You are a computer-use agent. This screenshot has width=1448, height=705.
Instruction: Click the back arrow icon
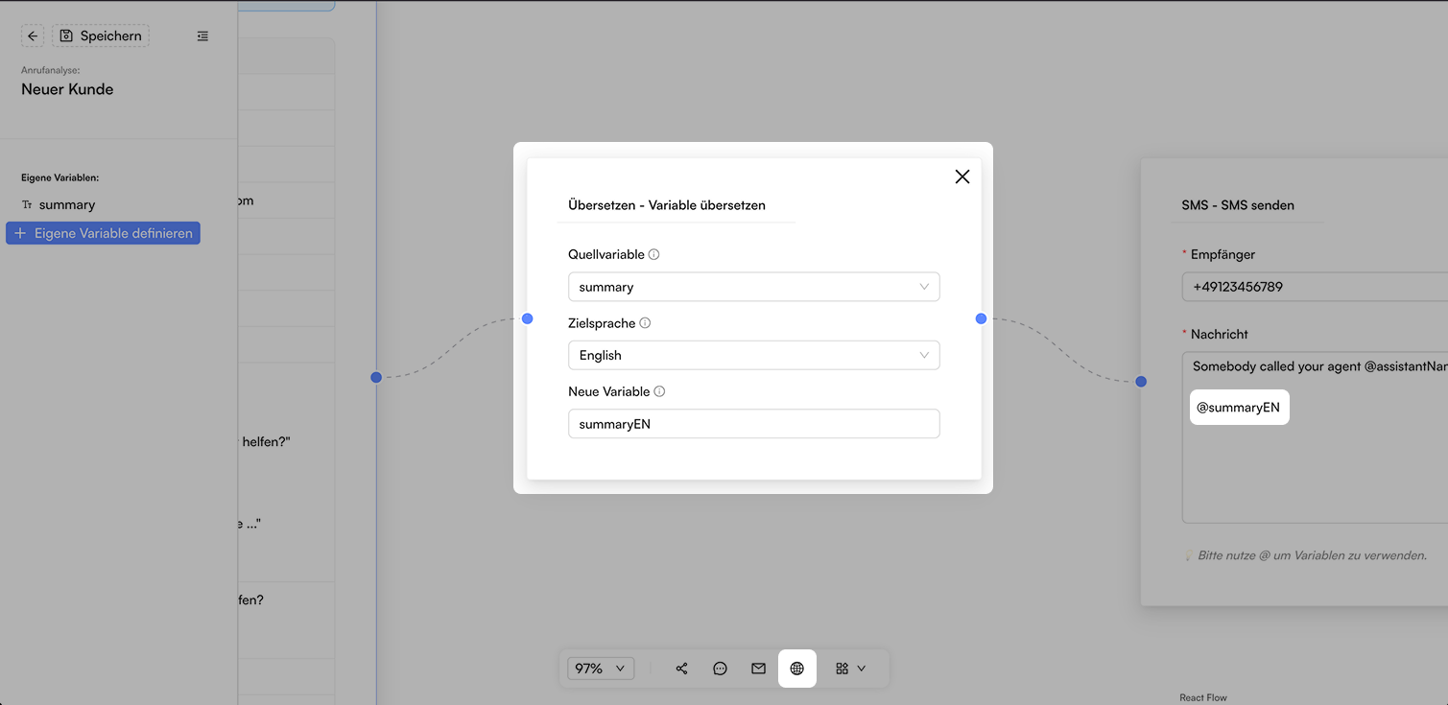[33, 36]
